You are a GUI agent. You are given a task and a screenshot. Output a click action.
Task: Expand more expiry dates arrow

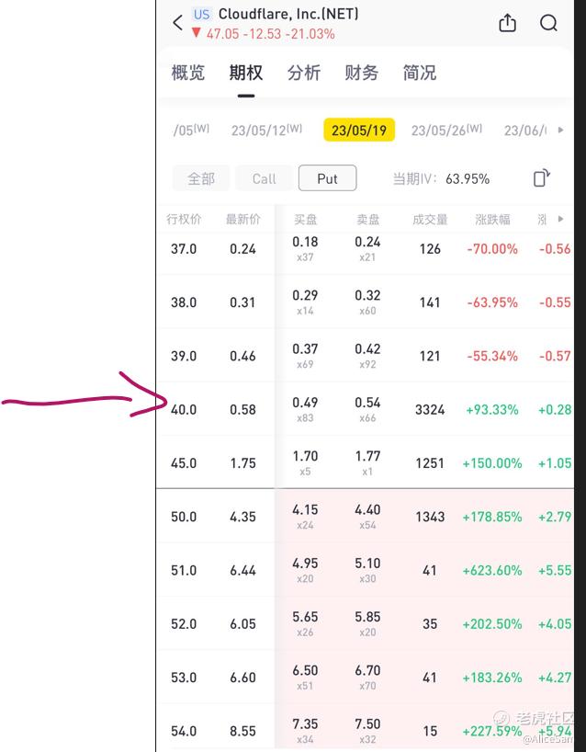tap(561, 130)
